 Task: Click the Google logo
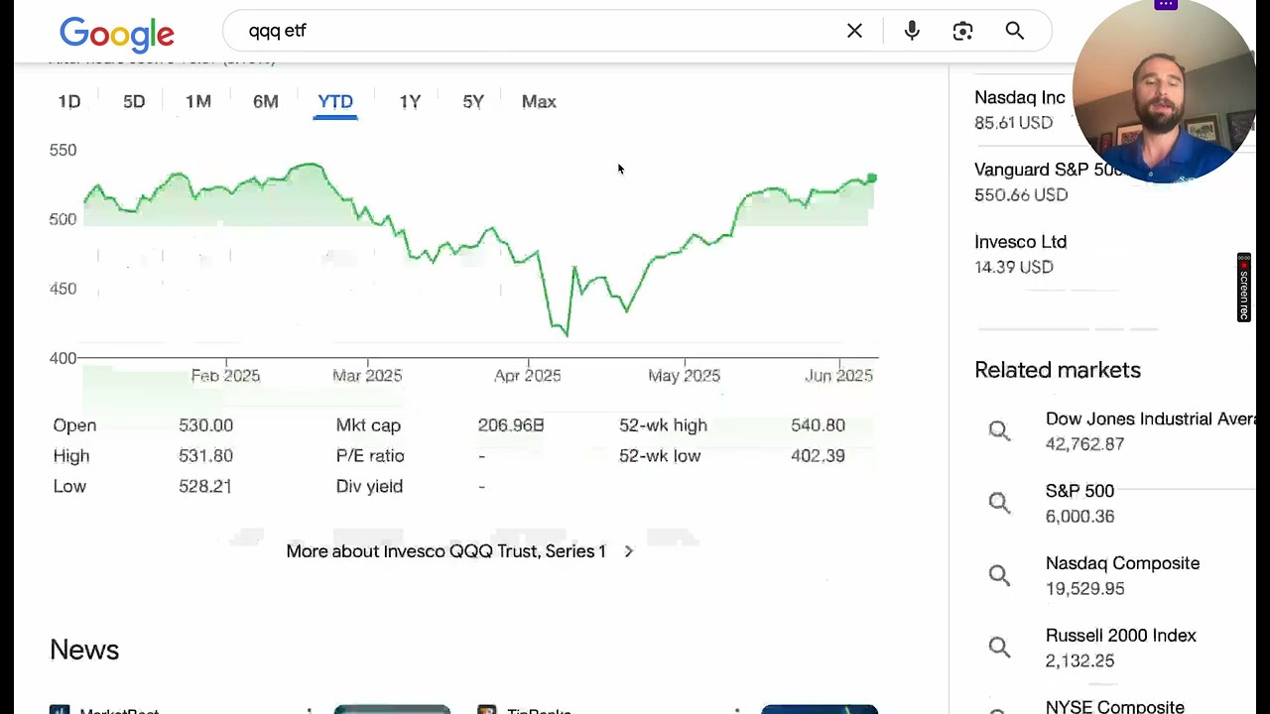pyautogui.click(x=117, y=33)
